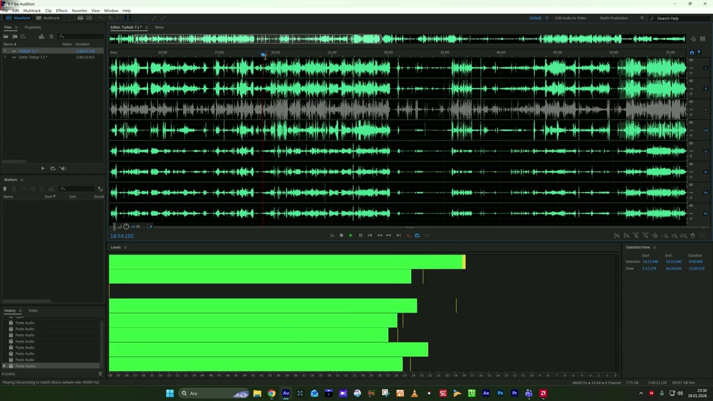Click the current time display 18:54.105
The height and width of the screenshot is (401, 713).
tap(122, 236)
